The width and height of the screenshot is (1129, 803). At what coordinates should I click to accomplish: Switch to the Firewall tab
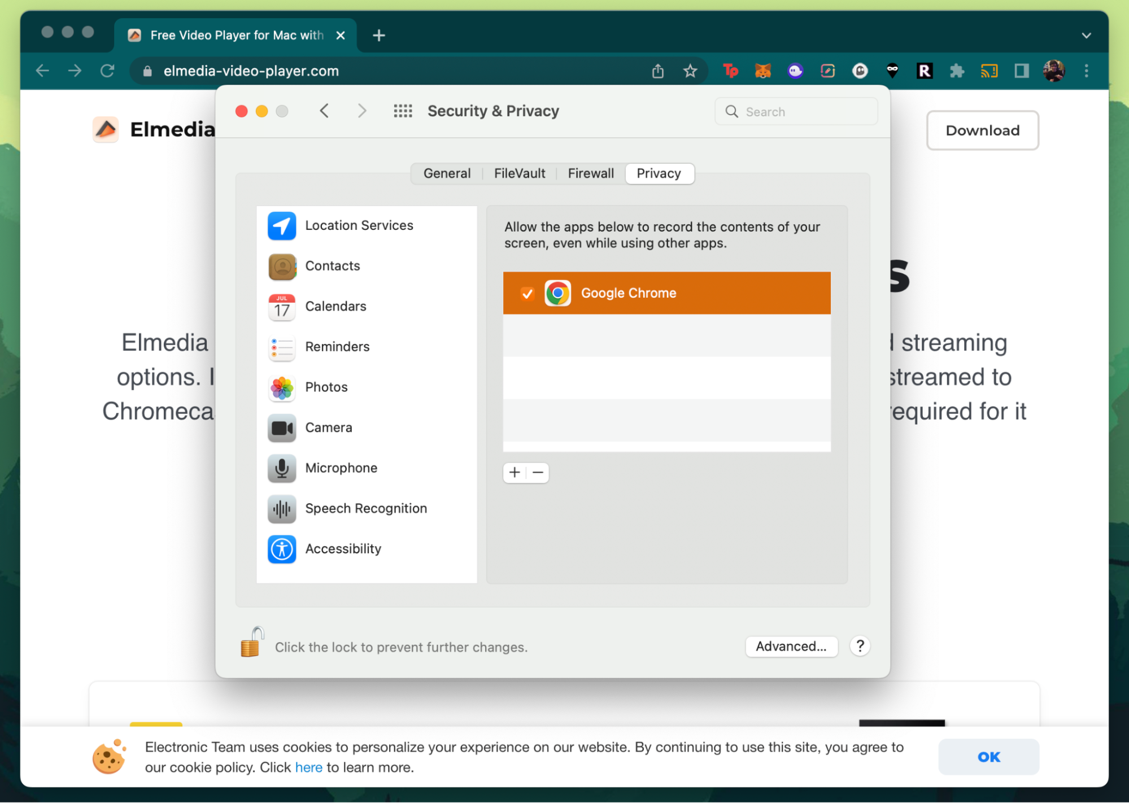589,173
